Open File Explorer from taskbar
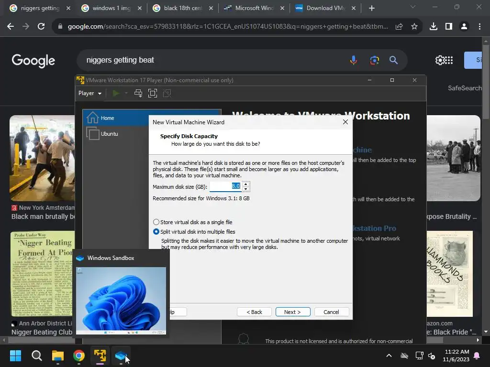Image resolution: width=490 pixels, height=367 pixels. (58, 356)
